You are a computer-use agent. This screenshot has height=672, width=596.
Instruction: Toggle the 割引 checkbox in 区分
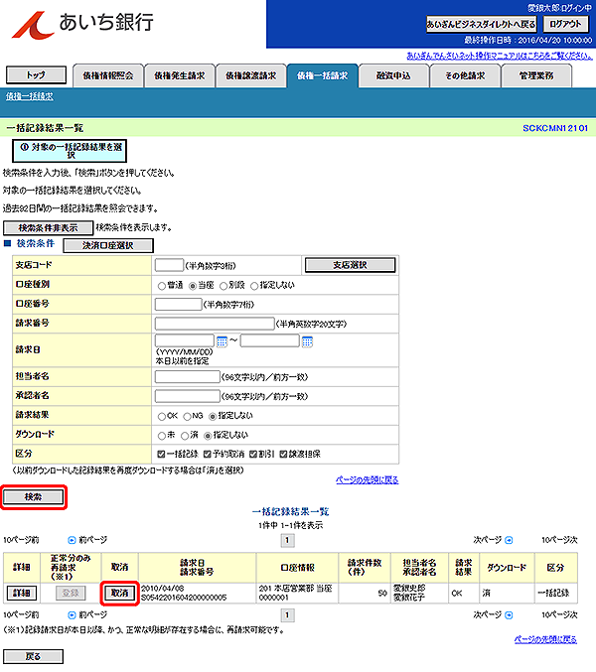click(x=253, y=455)
